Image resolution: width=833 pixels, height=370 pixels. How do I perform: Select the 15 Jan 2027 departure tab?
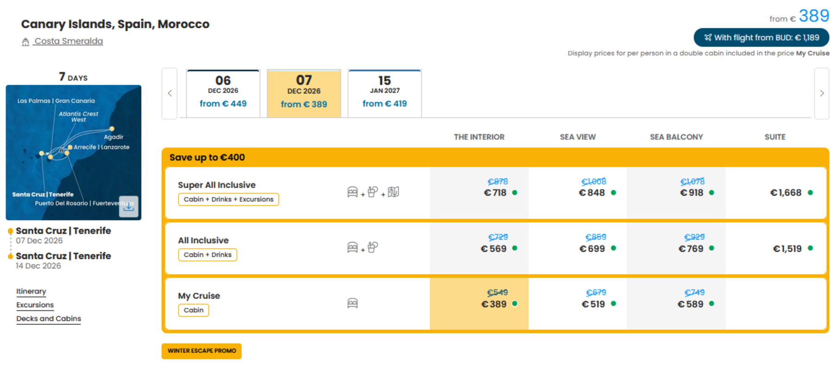pyautogui.click(x=385, y=93)
